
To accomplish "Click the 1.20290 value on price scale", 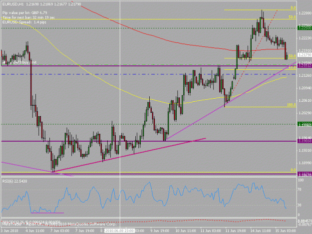I will point(305,113).
